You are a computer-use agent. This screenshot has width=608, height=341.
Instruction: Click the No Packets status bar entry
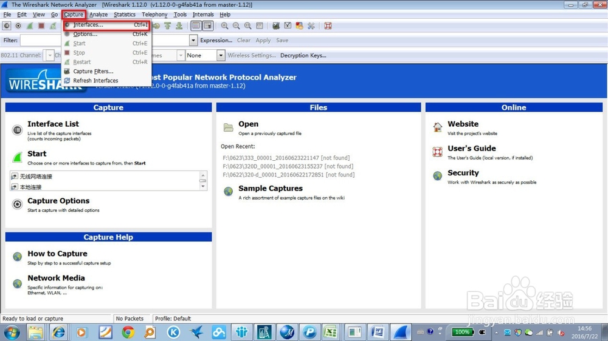(x=130, y=319)
